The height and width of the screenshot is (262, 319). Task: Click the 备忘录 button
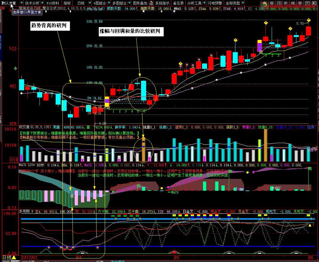pos(179,3)
